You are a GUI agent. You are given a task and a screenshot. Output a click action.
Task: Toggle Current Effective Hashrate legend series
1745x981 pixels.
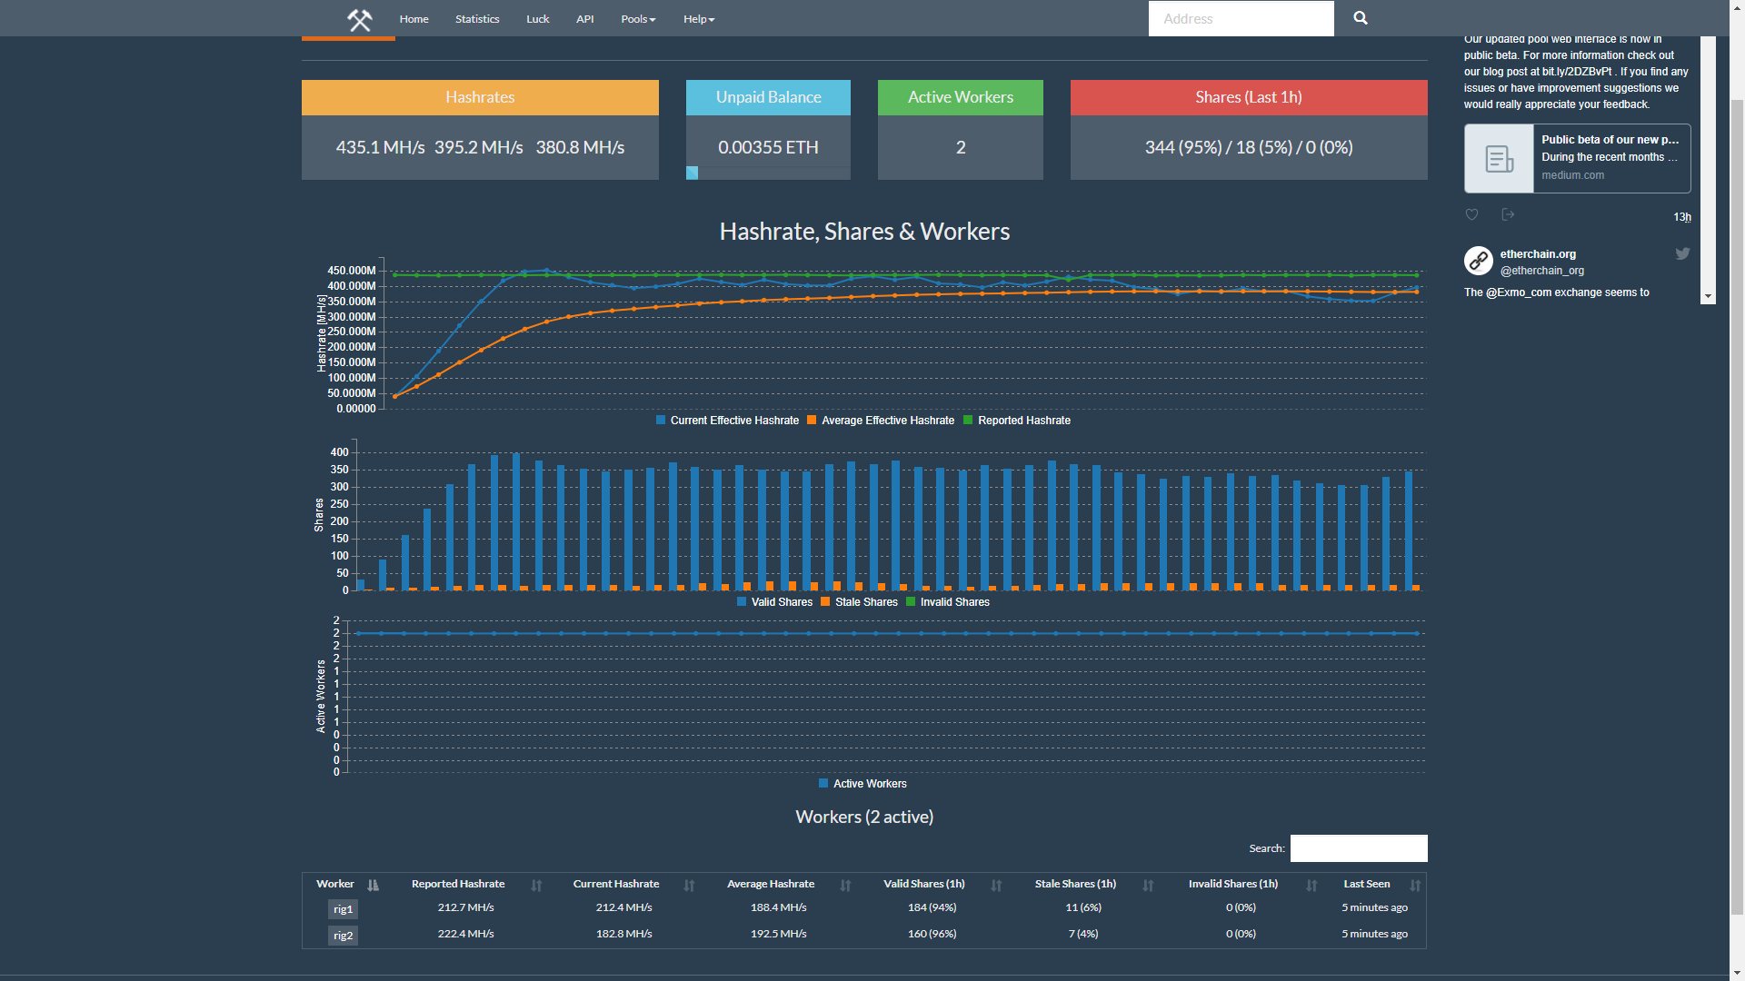tap(727, 421)
